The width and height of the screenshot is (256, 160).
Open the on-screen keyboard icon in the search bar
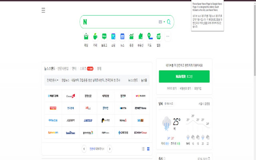[160, 22]
